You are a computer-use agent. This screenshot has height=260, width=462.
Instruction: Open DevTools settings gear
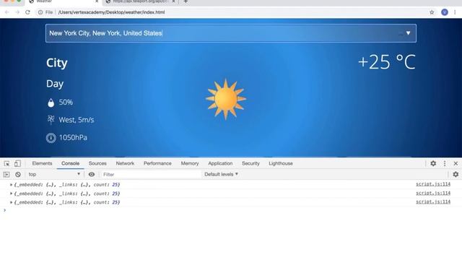pos(433,163)
